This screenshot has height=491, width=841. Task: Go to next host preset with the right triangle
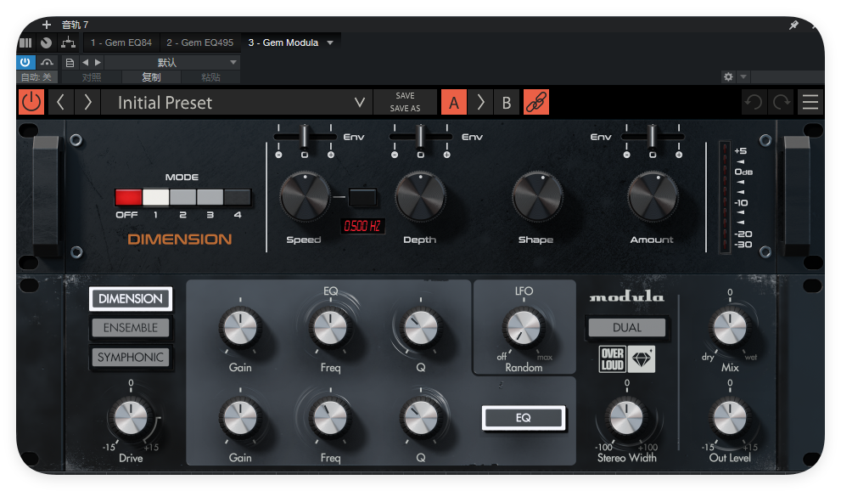[98, 62]
